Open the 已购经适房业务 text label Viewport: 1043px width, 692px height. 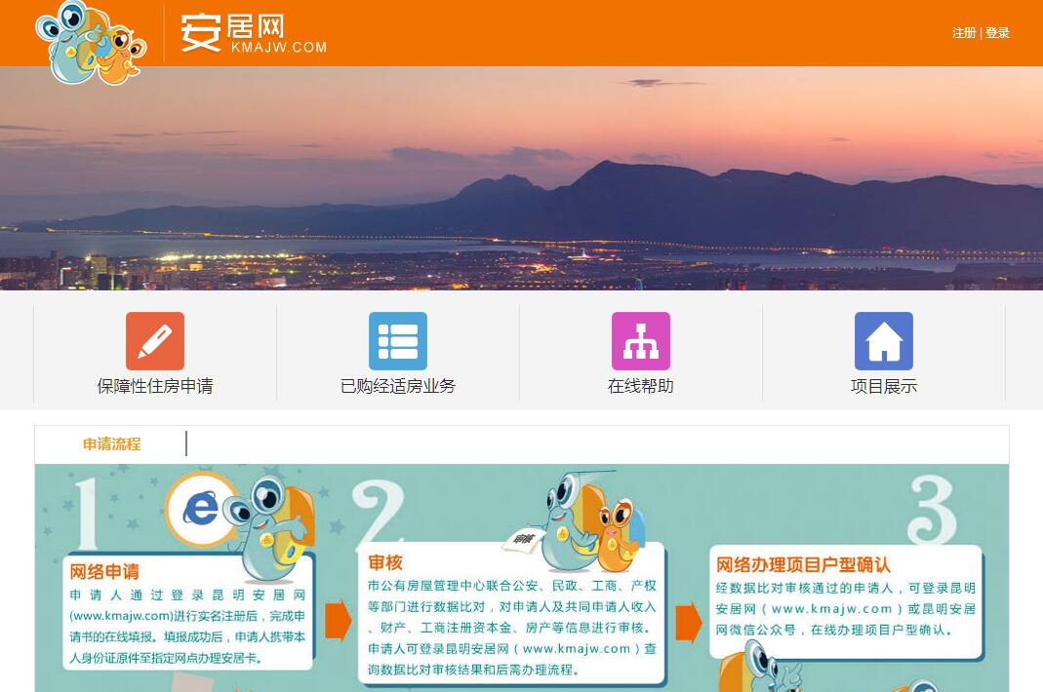397,386
